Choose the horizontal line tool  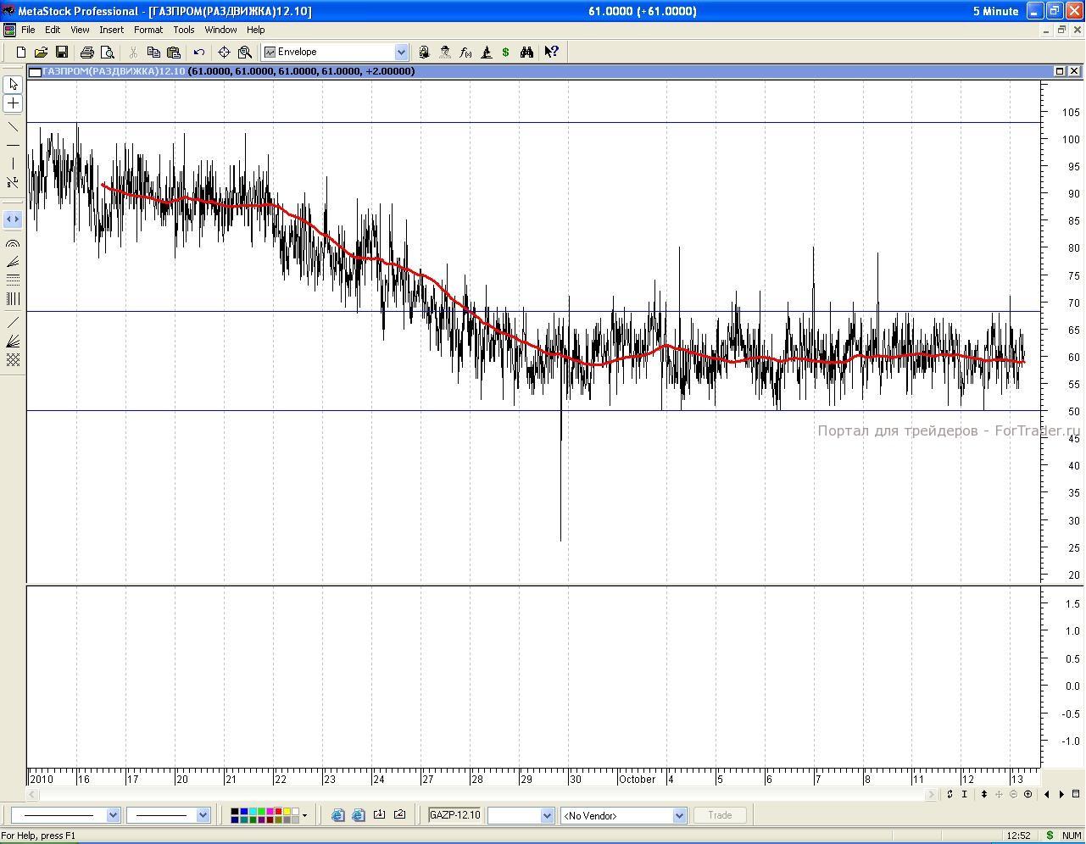[x=13, y=146]
